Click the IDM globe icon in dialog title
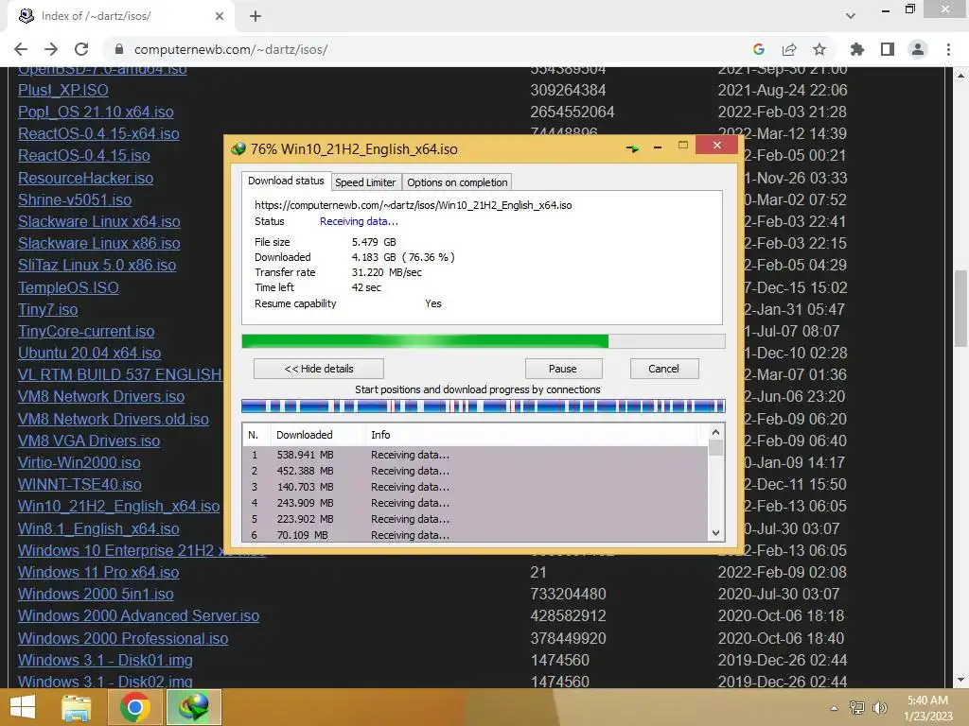 click(x=238, y=148)
